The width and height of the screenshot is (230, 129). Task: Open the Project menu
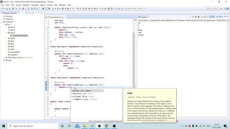click(x=50, y=5)
